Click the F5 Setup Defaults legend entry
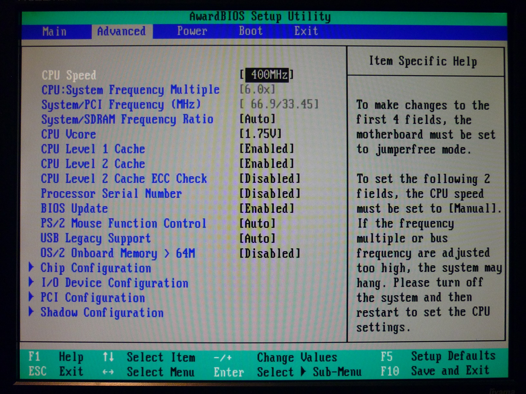Screen dimensions: 526x394 click(438, 356)
